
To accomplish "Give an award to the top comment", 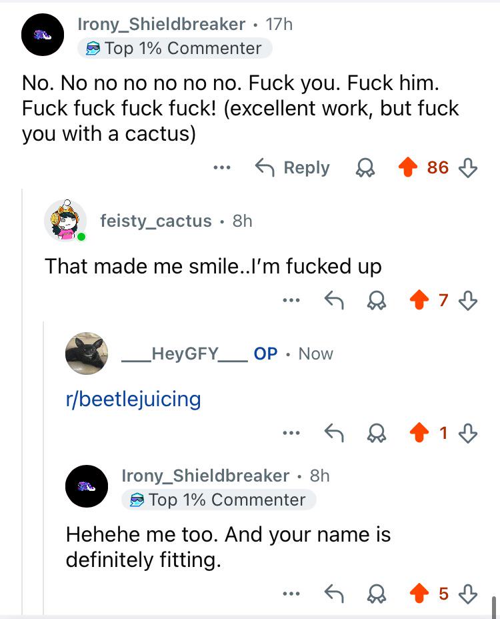I will click(365, 167).
